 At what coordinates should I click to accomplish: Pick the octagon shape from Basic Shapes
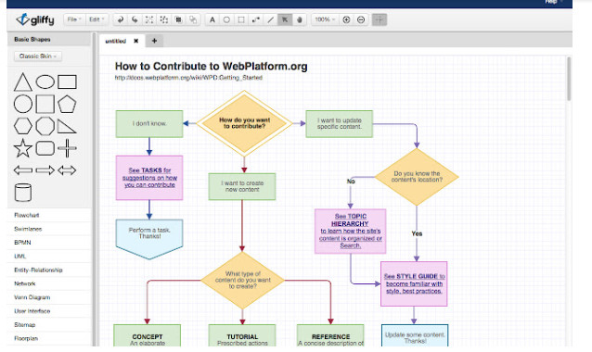point(45,126)
